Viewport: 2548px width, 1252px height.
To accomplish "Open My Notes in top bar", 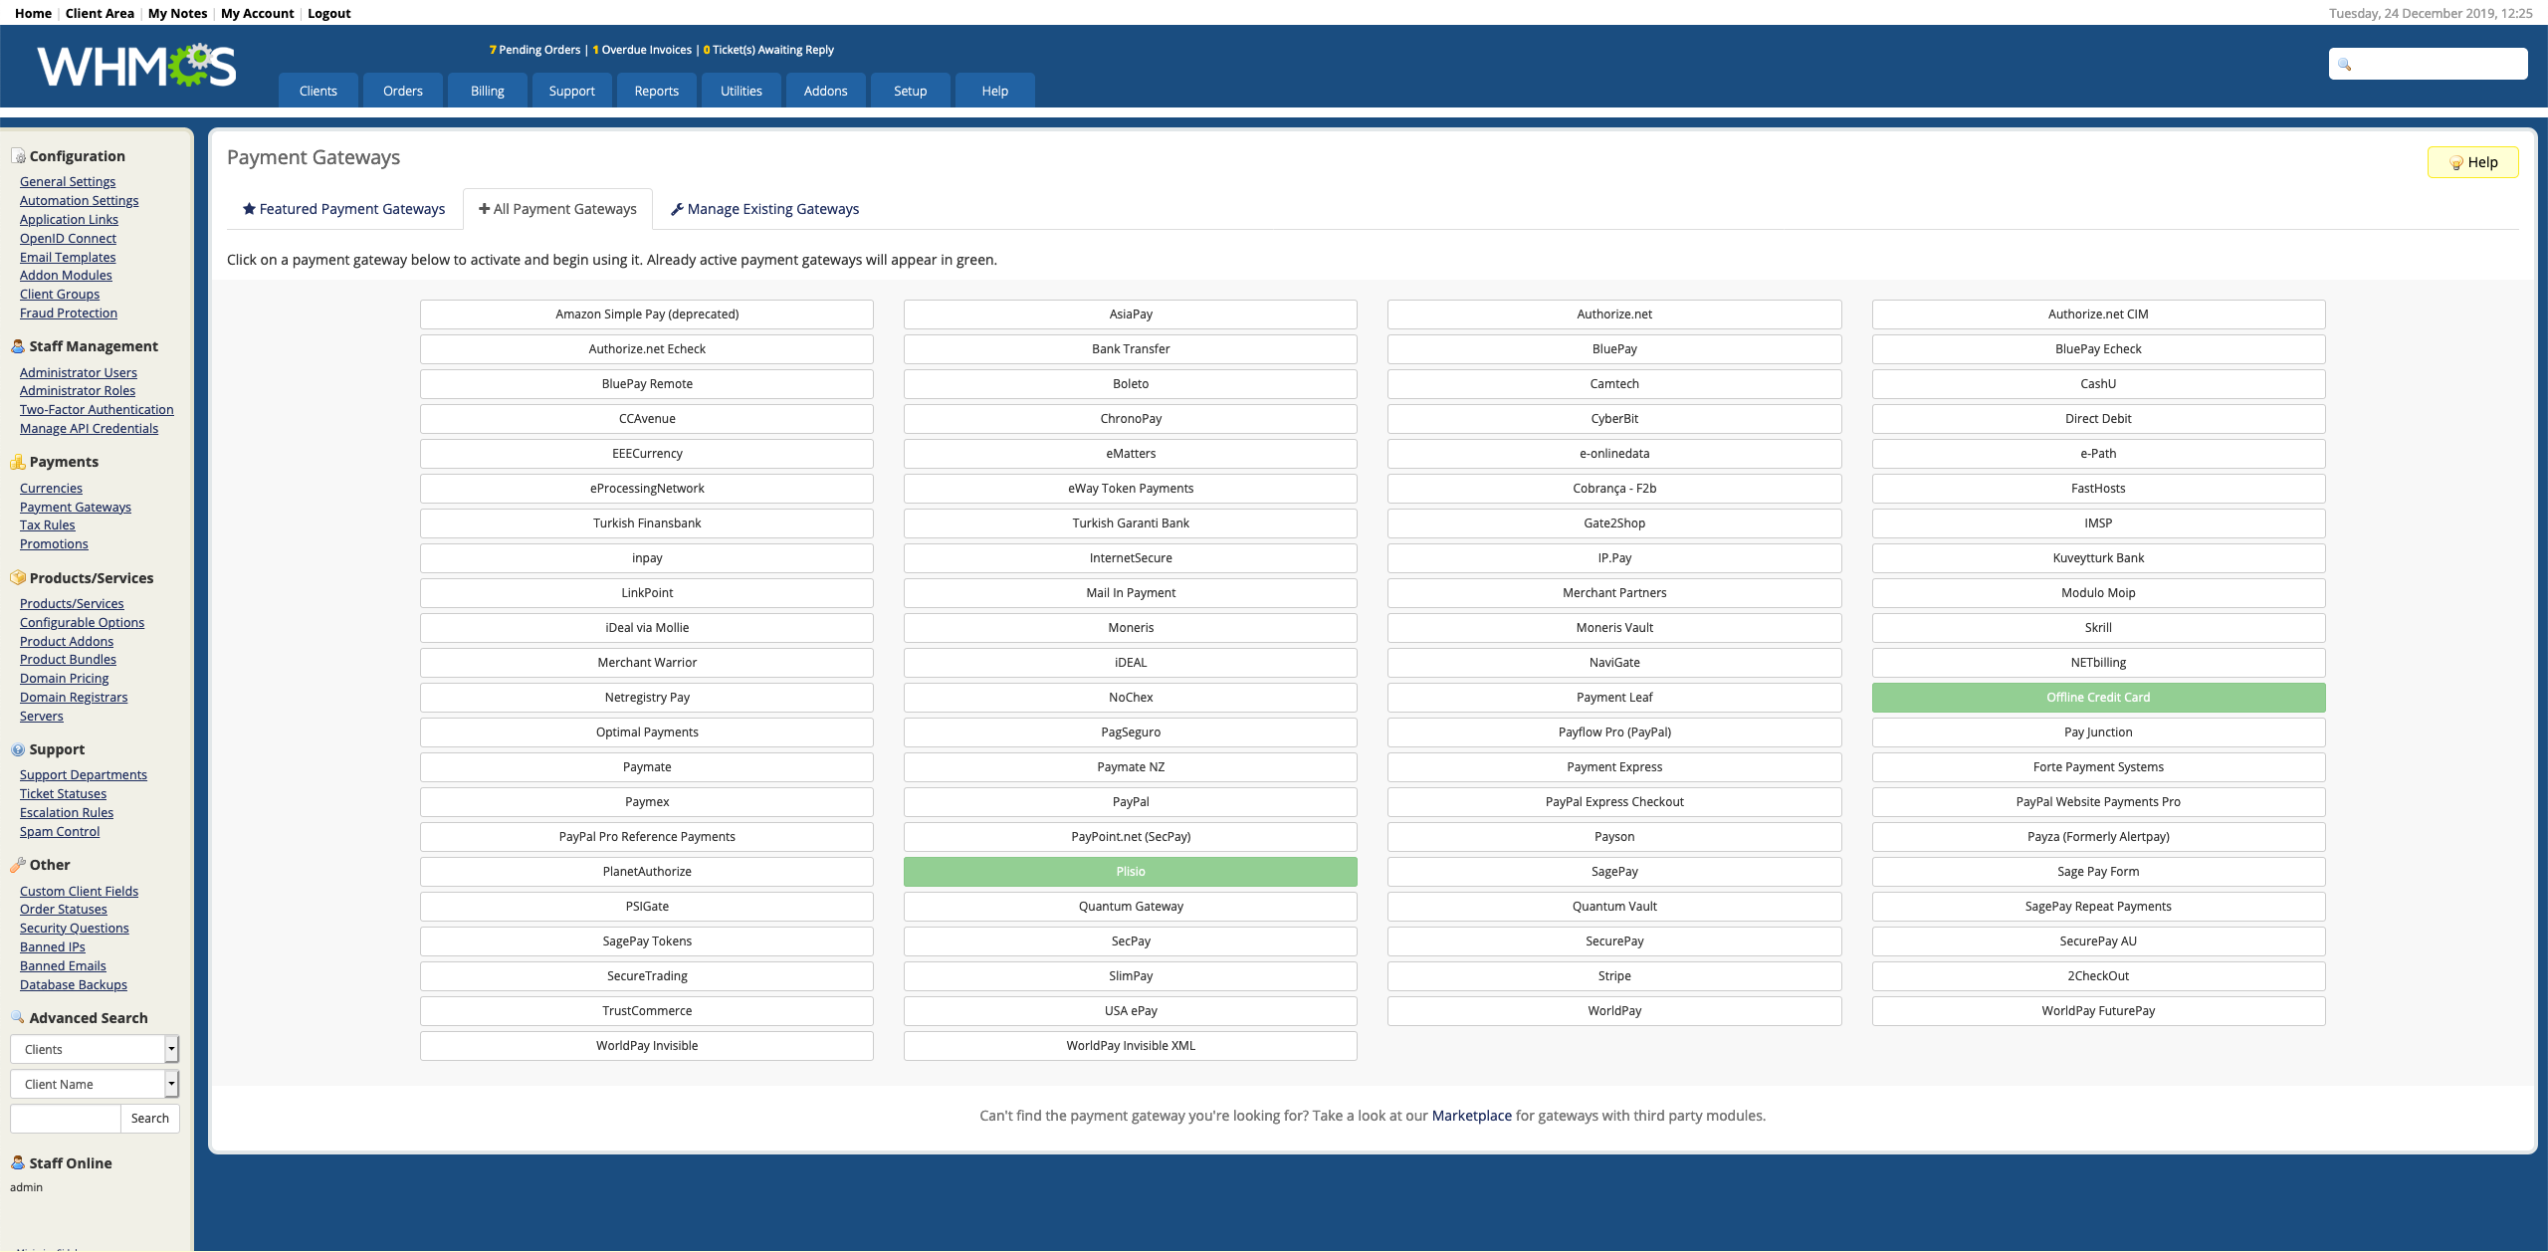I will point(177,13).
